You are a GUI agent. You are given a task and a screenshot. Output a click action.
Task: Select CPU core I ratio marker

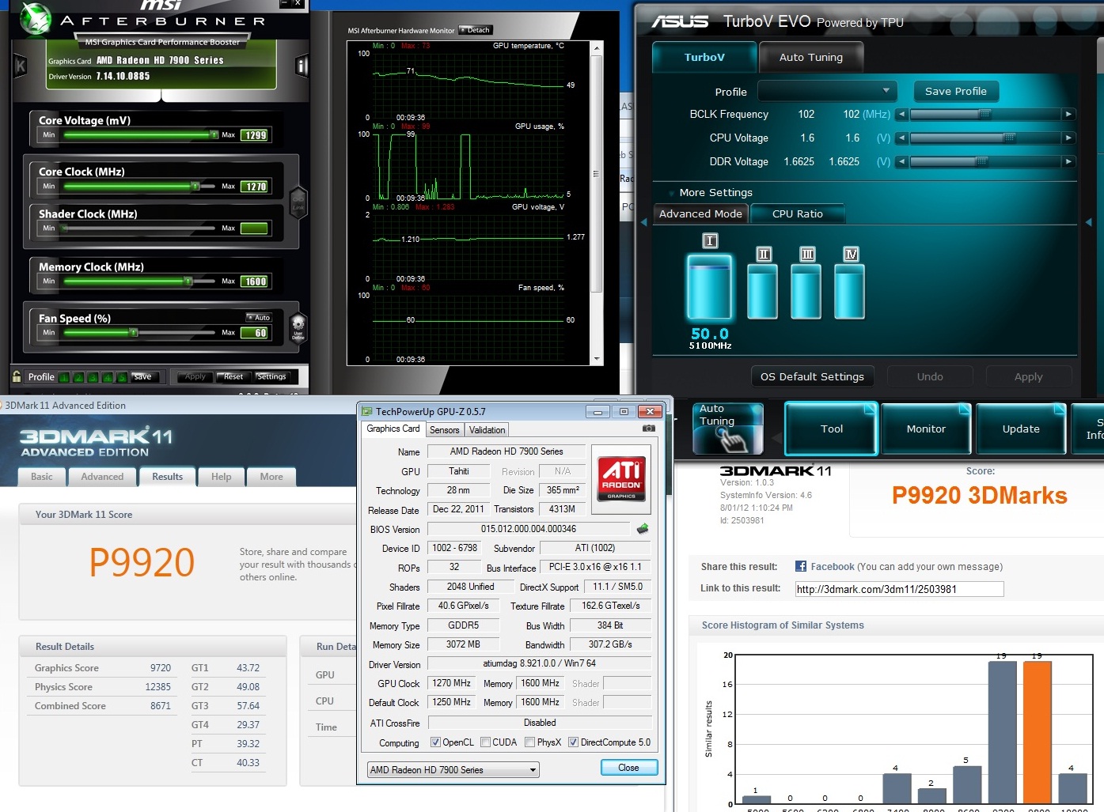710,240
